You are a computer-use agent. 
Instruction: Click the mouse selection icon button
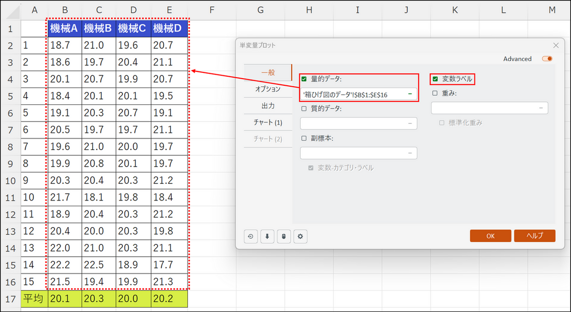[x=284, y=236]
